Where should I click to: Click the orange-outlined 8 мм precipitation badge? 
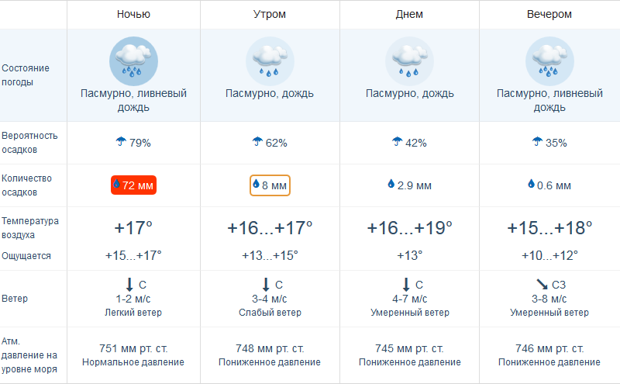270,185
